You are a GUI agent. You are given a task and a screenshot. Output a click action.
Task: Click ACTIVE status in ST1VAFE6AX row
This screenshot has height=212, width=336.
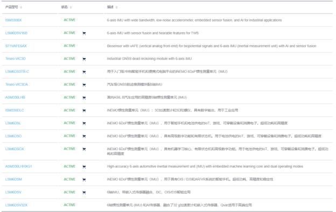pyautogui.click(x=69, y=46)
